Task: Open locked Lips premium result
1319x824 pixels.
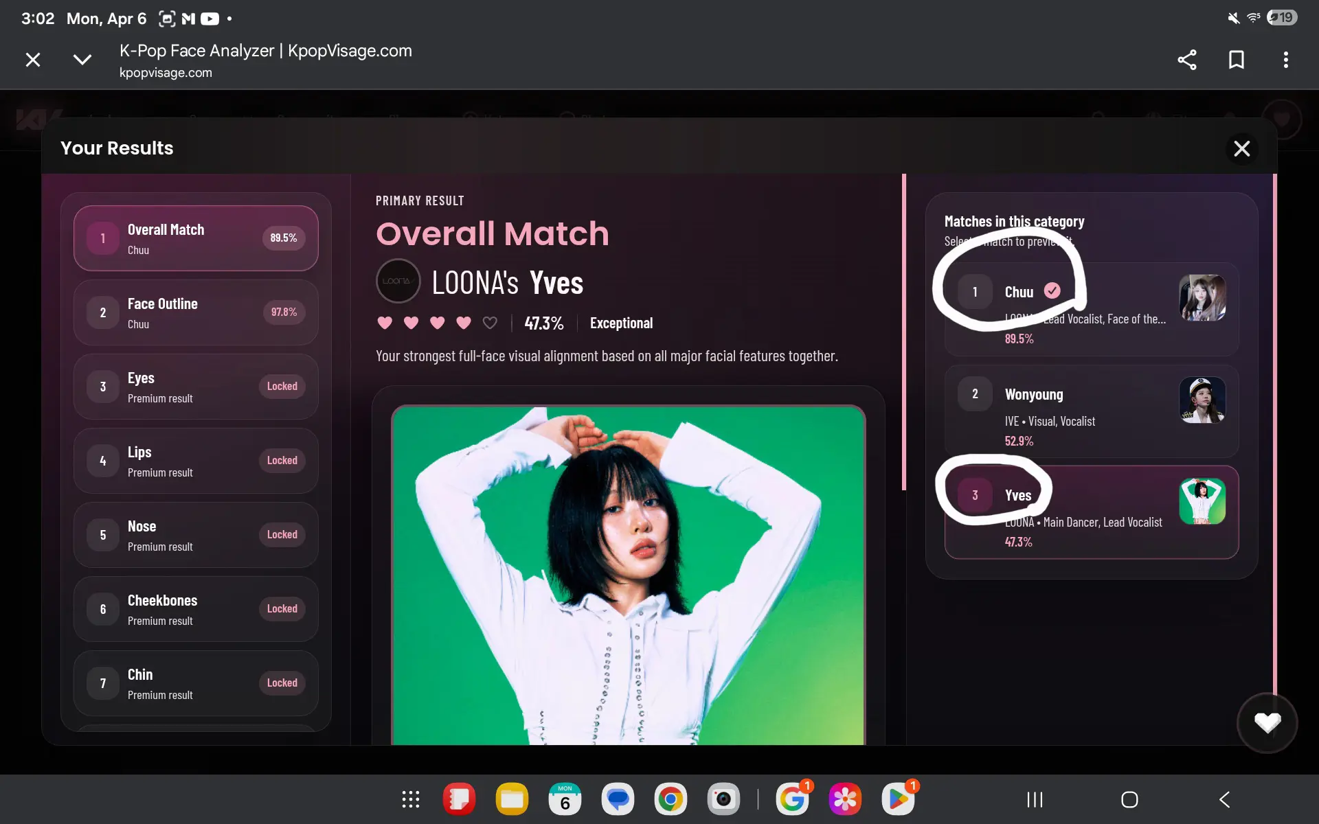Action: pyautogui.click(x=196, y=461)
